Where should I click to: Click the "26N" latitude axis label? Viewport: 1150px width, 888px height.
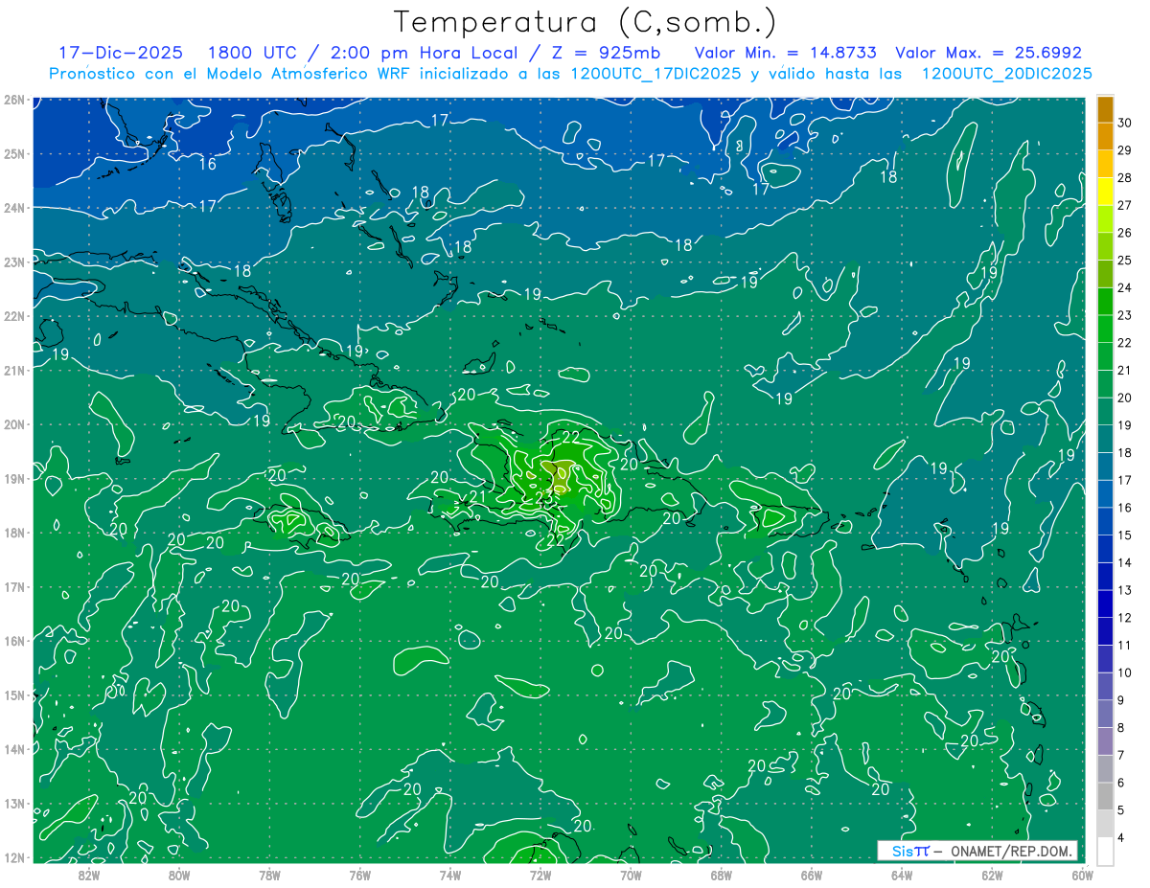14,100
